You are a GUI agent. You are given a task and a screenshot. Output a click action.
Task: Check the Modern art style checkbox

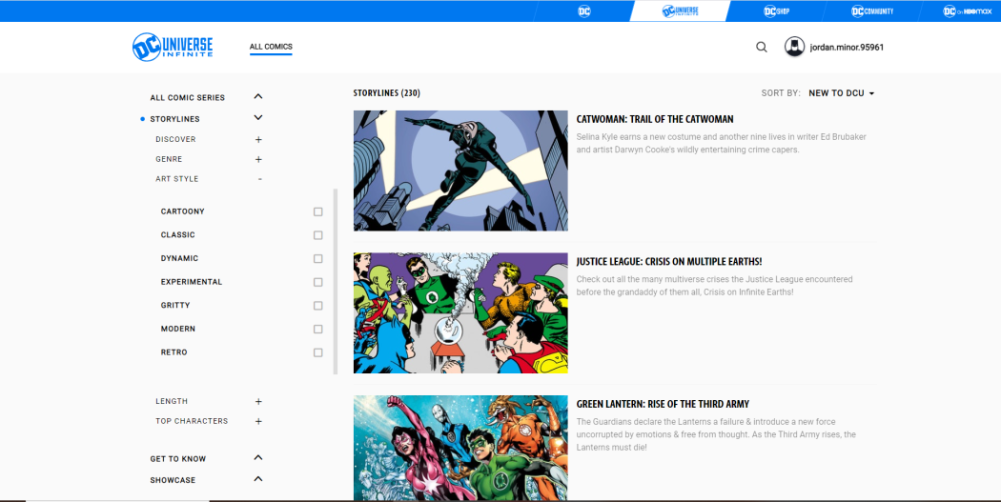[x=317, y=330]
